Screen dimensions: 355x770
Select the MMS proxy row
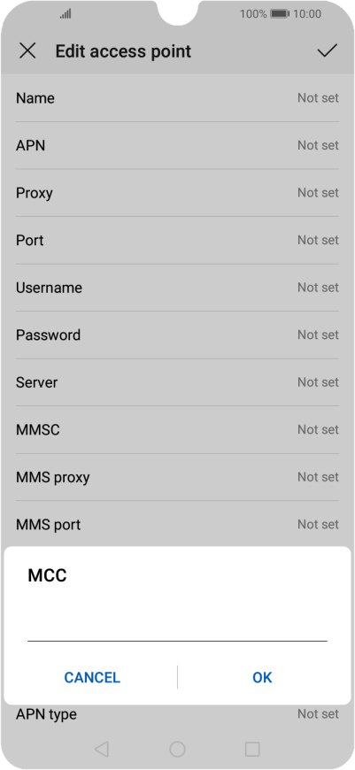point(177,477)
